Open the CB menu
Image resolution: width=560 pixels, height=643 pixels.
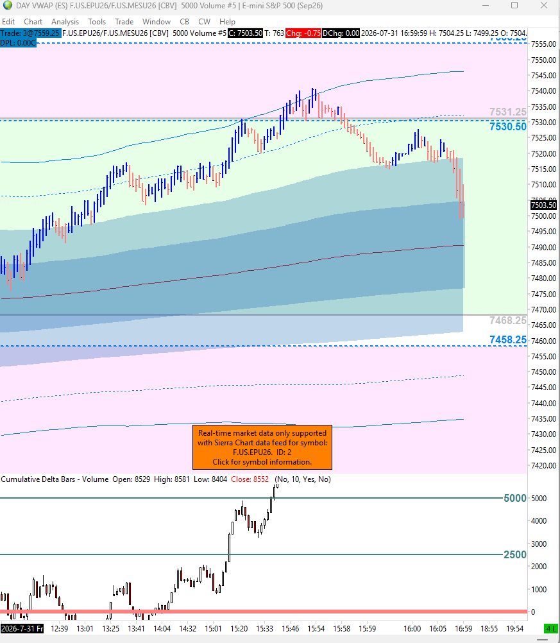coord(185,22)
